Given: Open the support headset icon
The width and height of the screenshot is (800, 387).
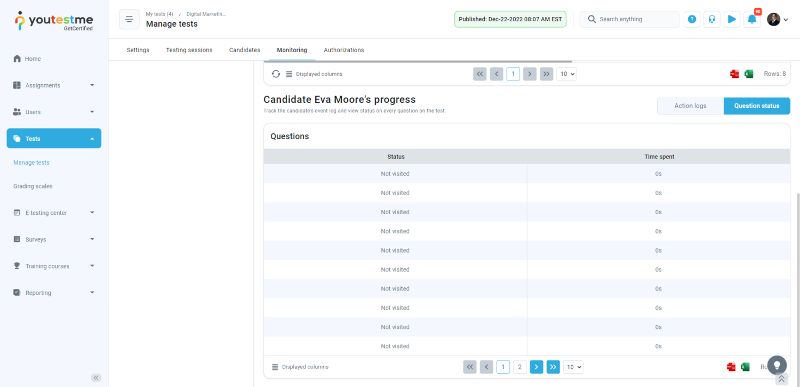Looking at the screenshot, I should pos(711,19).
